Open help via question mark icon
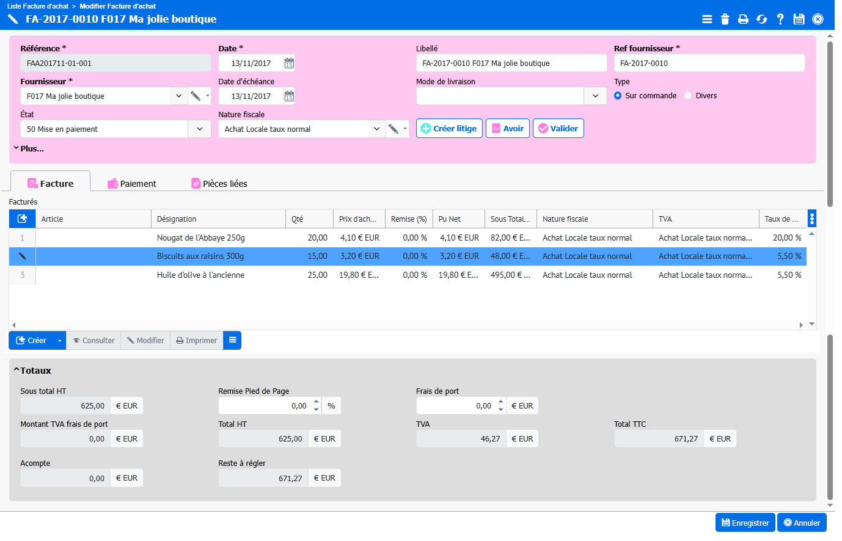Viewport: 842px width, 541px height. [x=780, y=19]
